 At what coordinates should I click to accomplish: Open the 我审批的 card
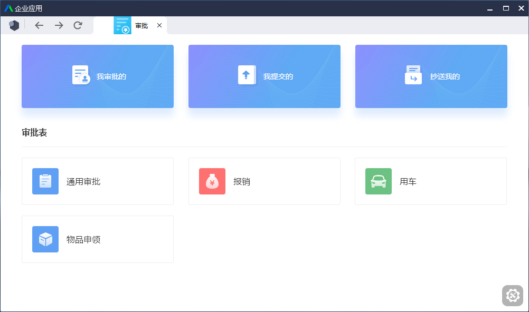98,76
